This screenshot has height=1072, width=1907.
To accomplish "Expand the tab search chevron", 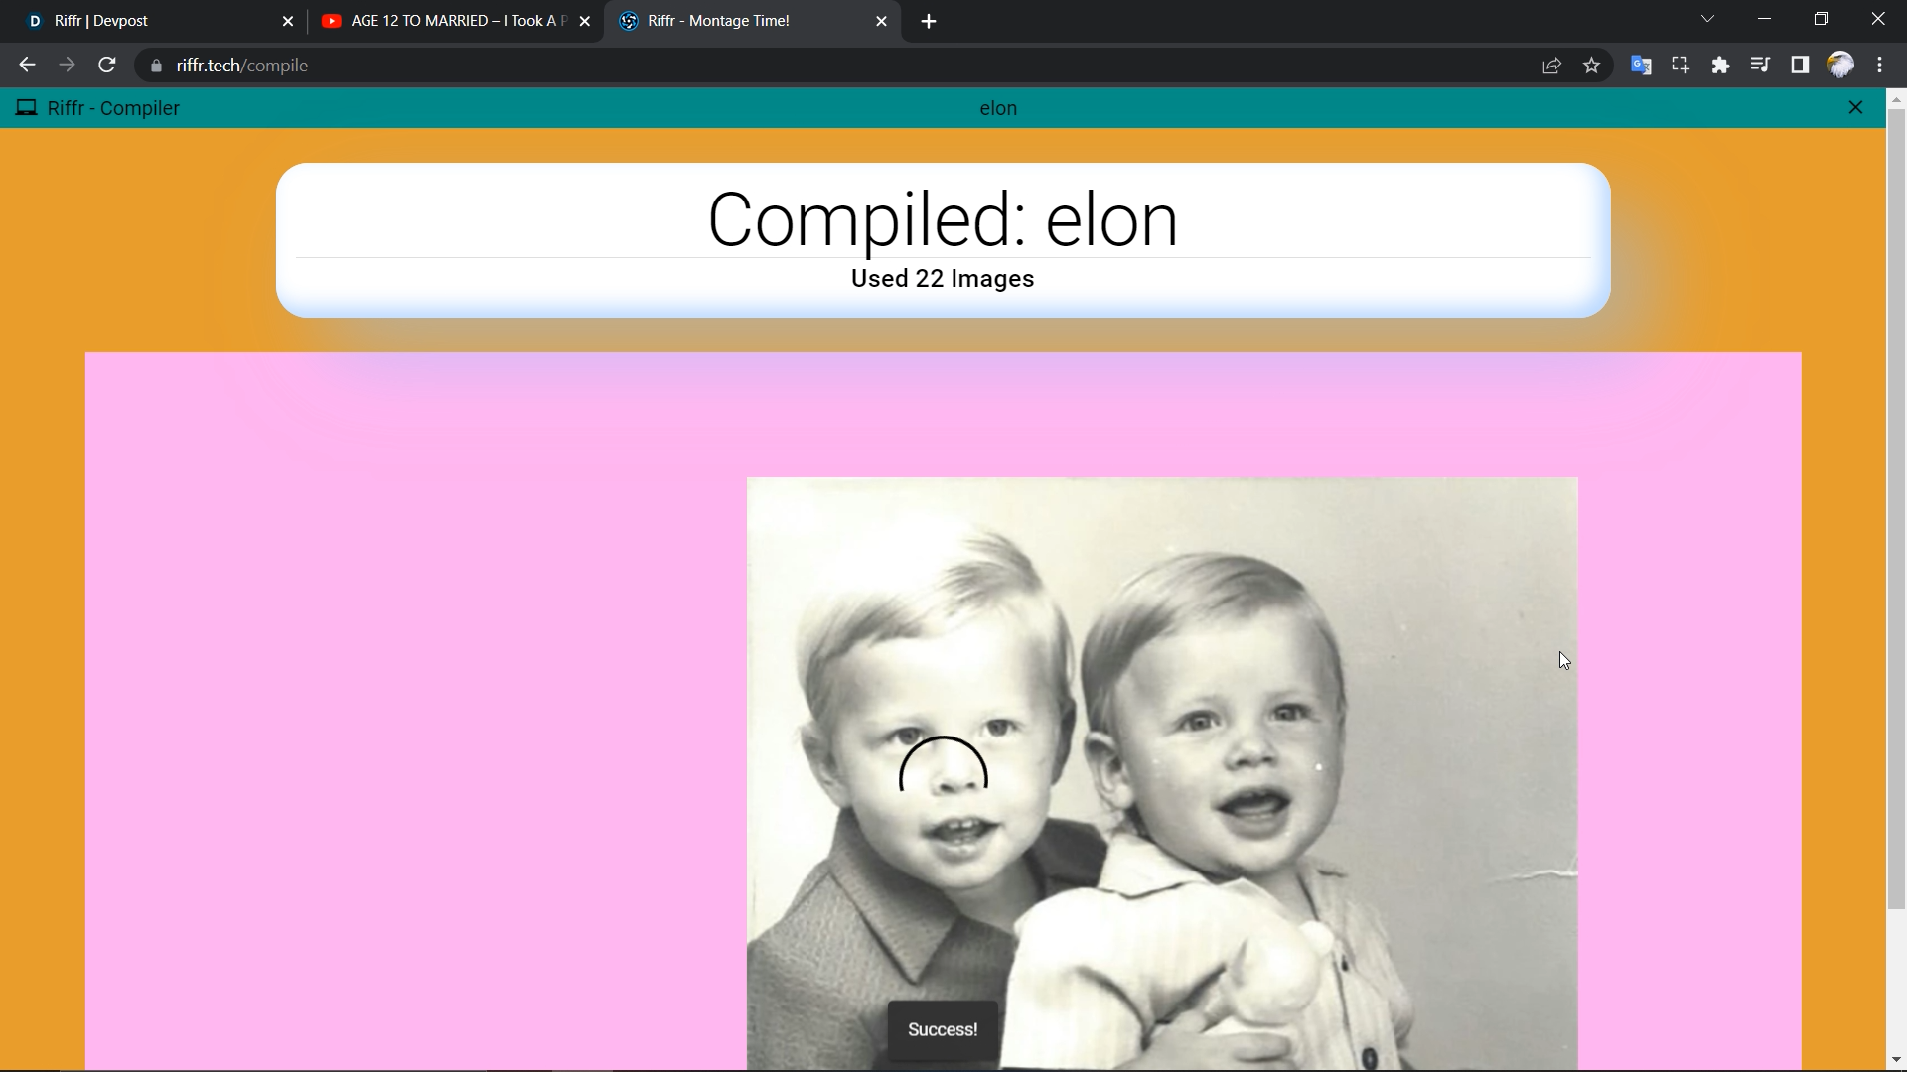I will [1707, 20].
